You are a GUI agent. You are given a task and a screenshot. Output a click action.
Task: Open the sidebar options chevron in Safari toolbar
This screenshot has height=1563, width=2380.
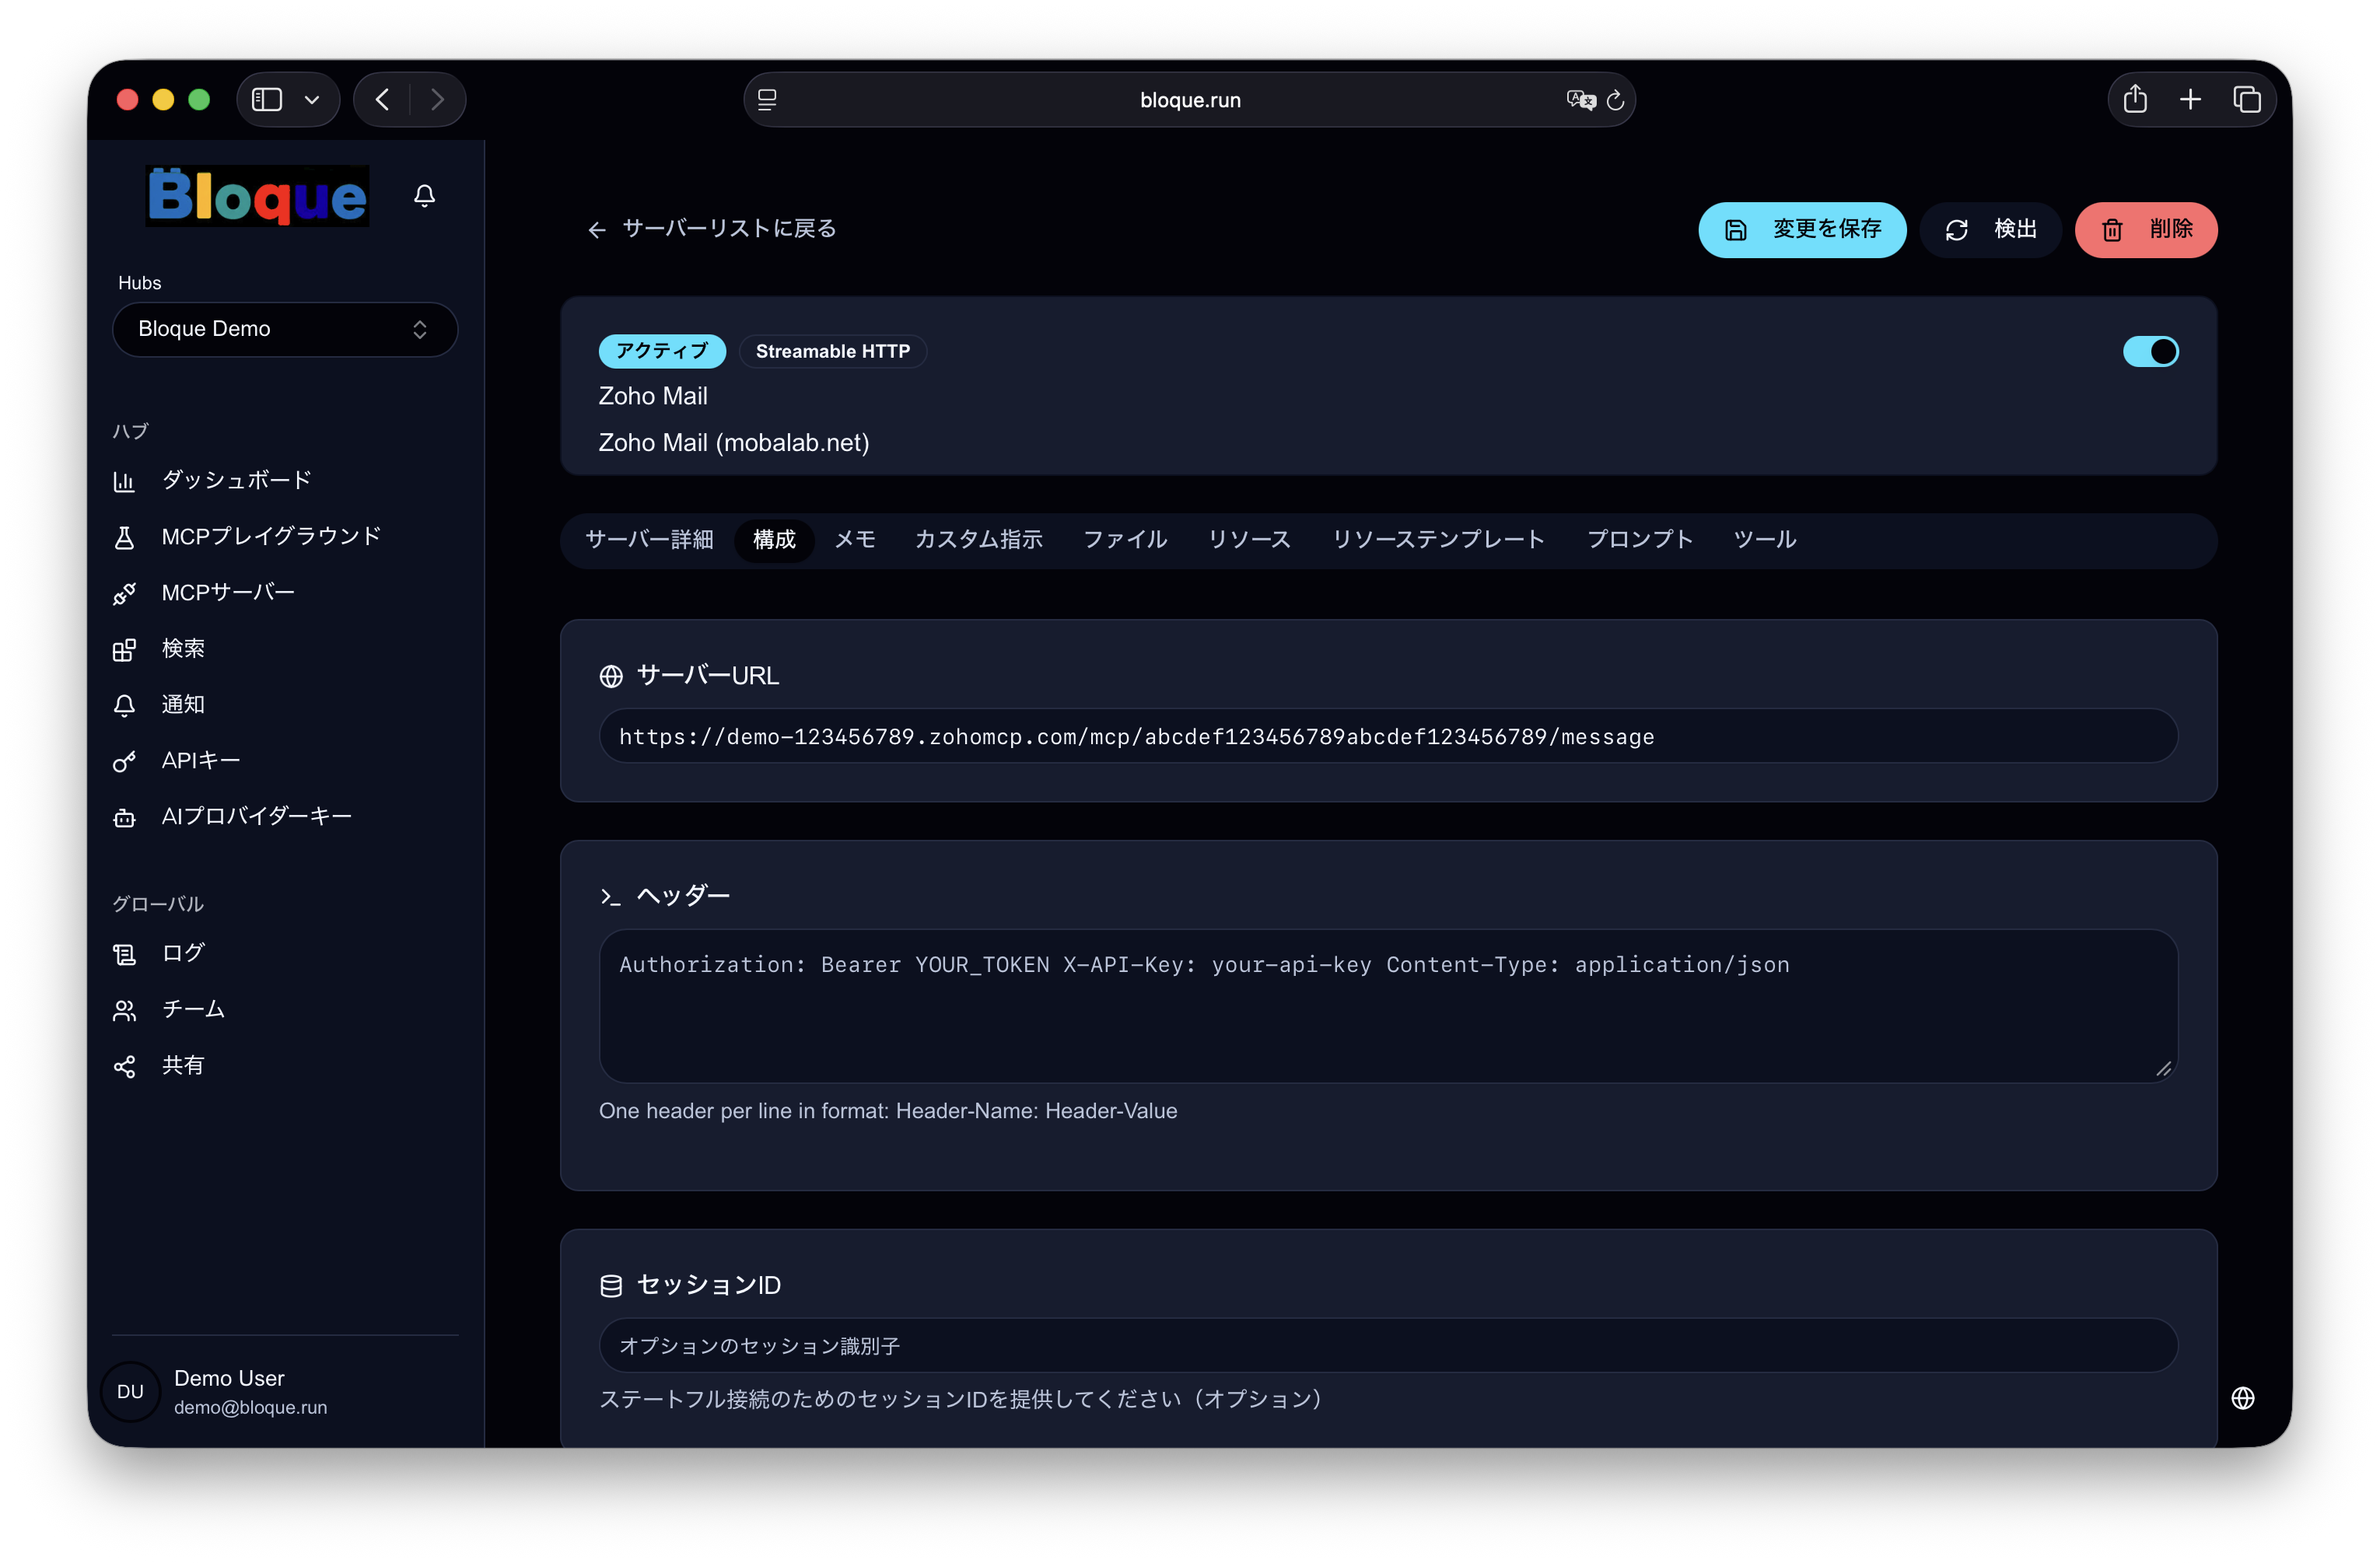(312, 99)
